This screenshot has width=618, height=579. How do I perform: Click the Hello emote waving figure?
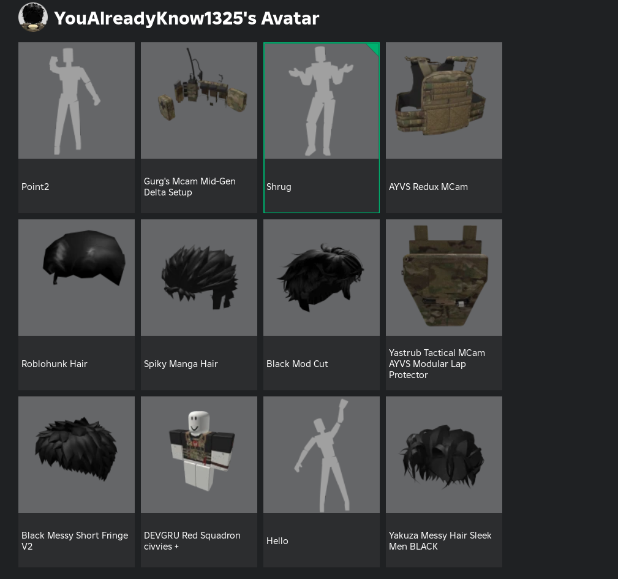(321, 455)
